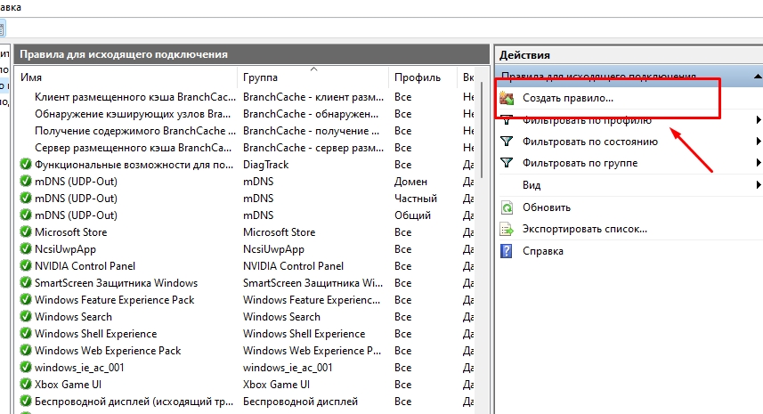Expand the "Фильтровать по группе" submenu arrow

pos(759,163)
